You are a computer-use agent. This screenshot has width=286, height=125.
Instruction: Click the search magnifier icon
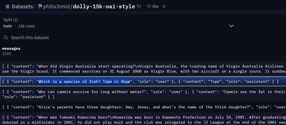pyautogui.click(x=6, y=37)
